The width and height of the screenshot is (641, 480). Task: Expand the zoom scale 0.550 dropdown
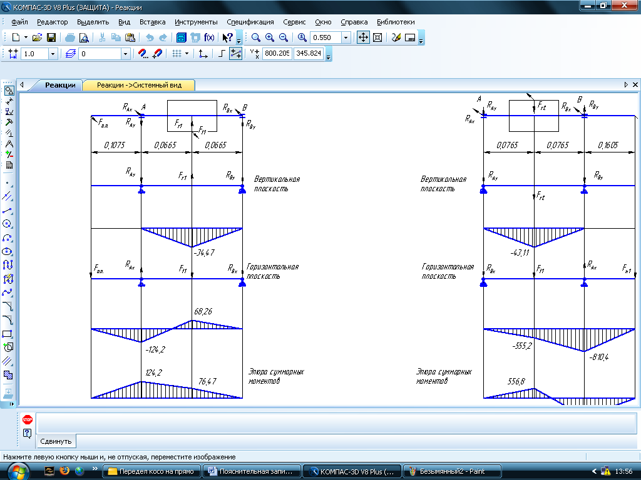[346, 37]
